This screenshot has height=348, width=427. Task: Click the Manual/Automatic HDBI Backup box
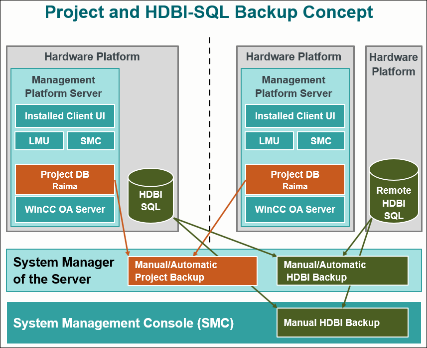tap(342, 271)
